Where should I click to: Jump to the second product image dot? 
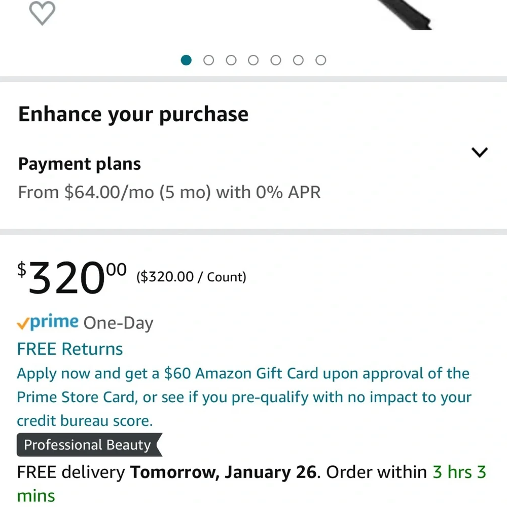tap(209, 60)
